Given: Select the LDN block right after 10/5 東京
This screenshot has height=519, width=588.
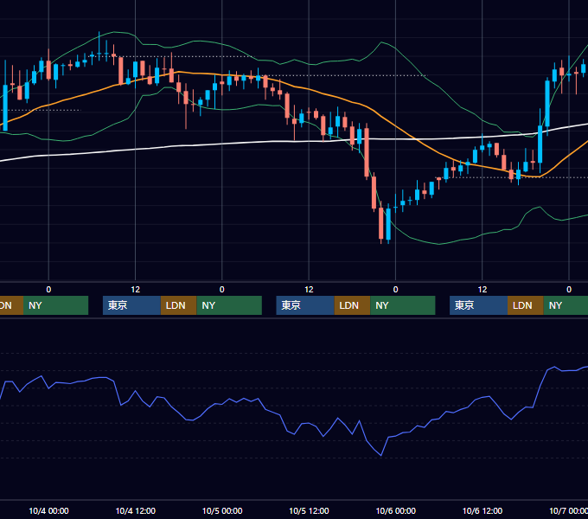Looking at the screenshot, I should (x=352, y=305).
